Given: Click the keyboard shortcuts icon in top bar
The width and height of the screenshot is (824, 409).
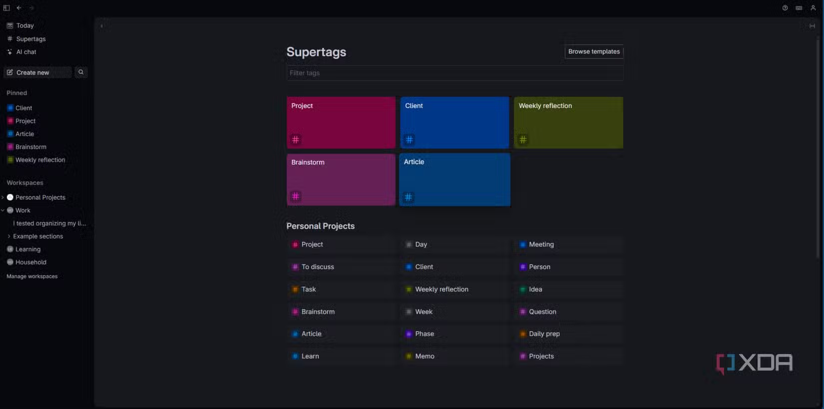Looking at the screenshot, I should pos(799,8).
